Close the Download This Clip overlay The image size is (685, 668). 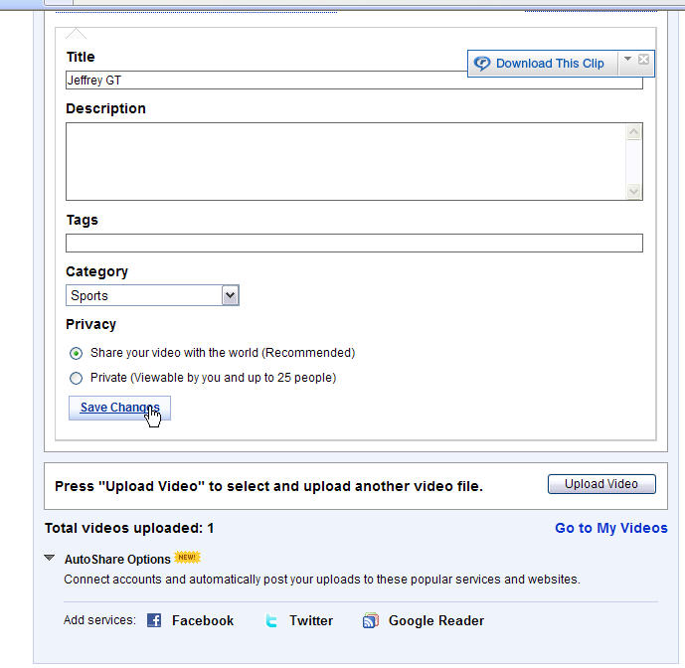643,59
